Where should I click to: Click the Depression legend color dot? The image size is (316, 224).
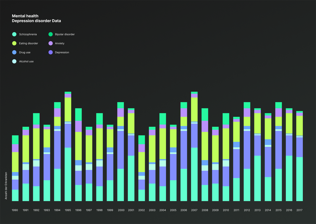click(x=51, y=52)
